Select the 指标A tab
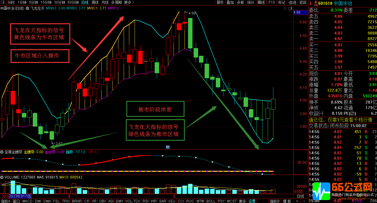Viewport: 377px width, 203px height. click(6, 201)
